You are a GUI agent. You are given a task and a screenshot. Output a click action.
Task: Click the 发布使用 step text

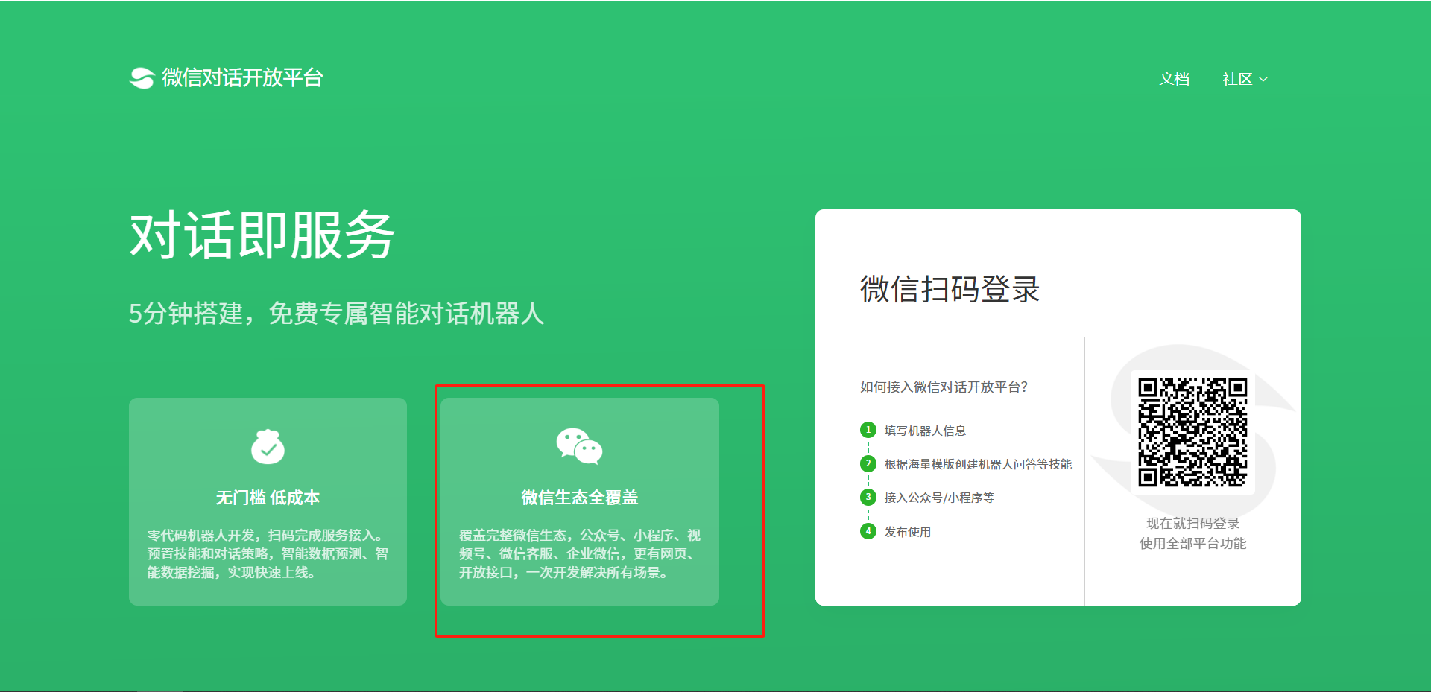[908, 532]
